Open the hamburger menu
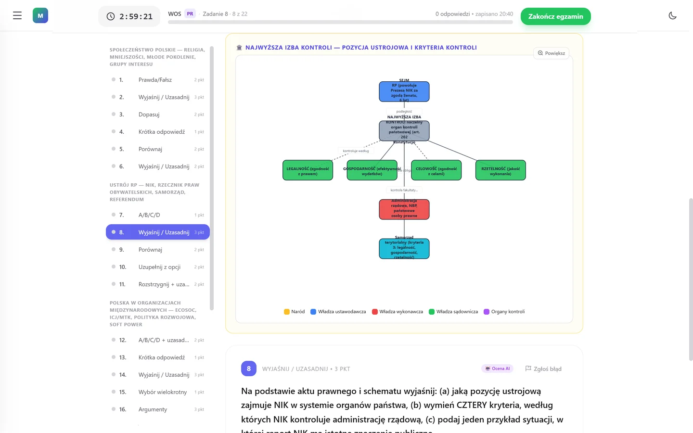The width and height of the screenshot is (693, 433). tap(17, 16)
